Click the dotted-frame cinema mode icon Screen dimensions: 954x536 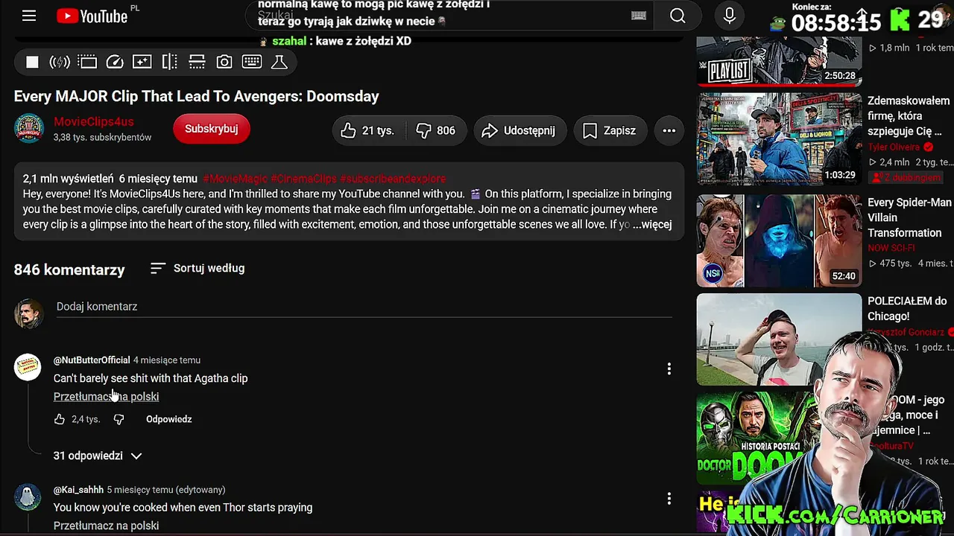coord(87,63)
